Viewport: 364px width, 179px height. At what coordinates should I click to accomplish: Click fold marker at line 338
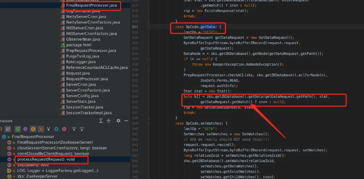149,118
